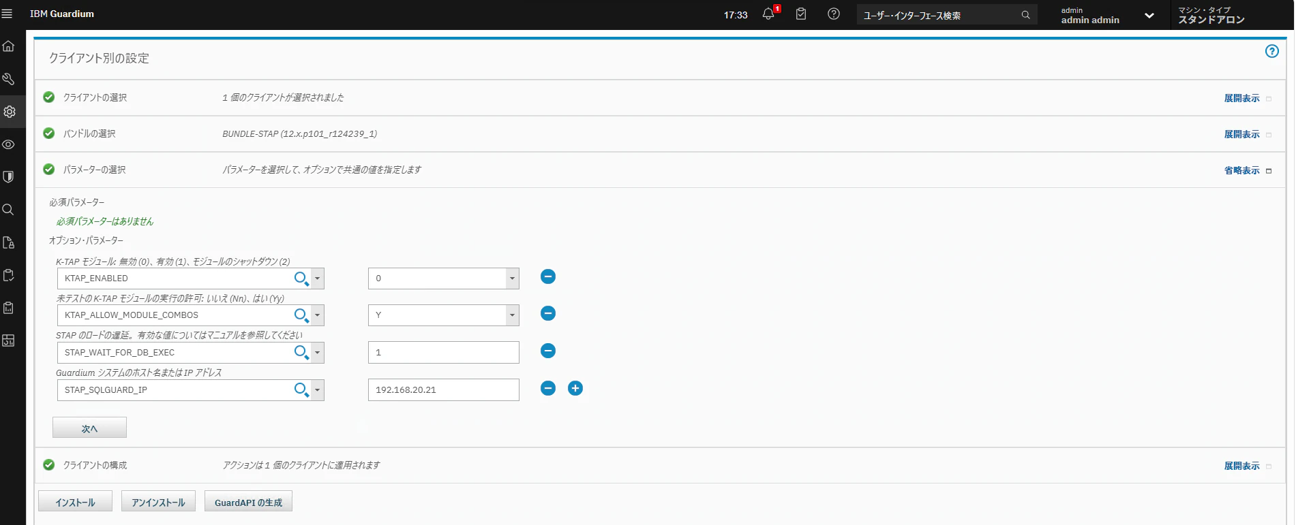Open the magnifier investigate icon in sidebar

point(9,210)
